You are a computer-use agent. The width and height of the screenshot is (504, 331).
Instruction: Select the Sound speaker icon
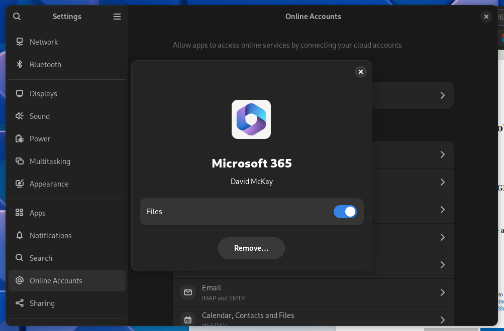point(20,116)
